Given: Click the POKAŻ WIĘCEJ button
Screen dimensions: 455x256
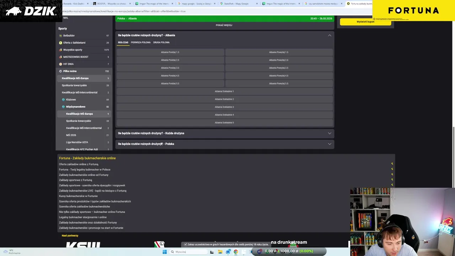Looking at the screenshot, I should point(224,25).
